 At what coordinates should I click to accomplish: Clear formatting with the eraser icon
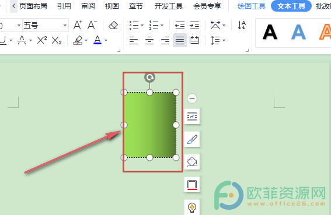tap(113, 25)
